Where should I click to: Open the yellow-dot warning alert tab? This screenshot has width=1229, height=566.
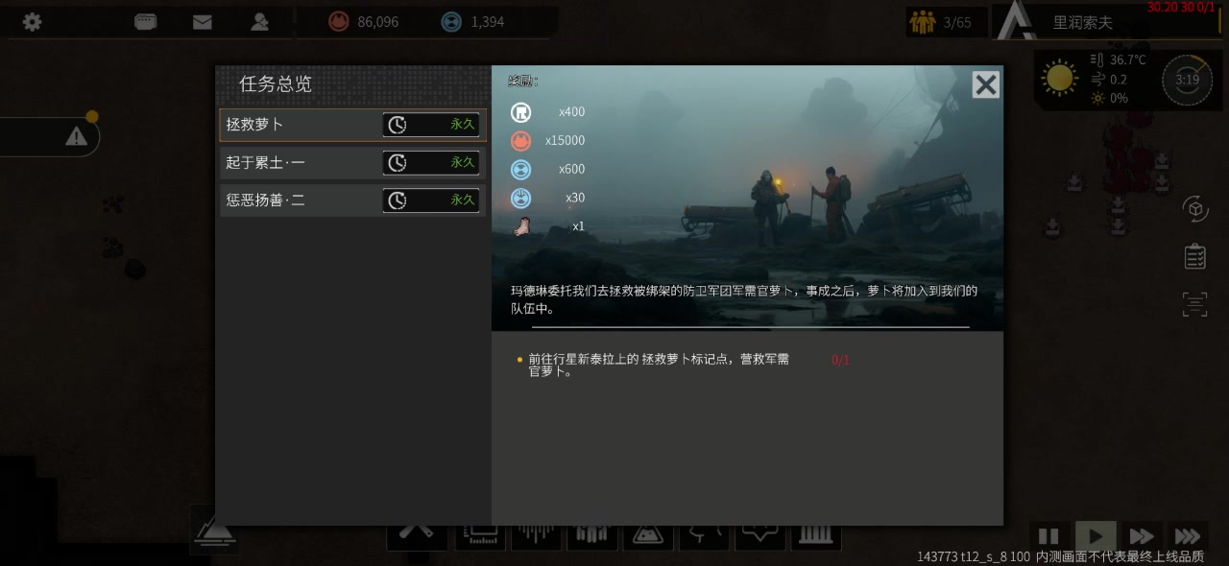(x=50, y=136)
